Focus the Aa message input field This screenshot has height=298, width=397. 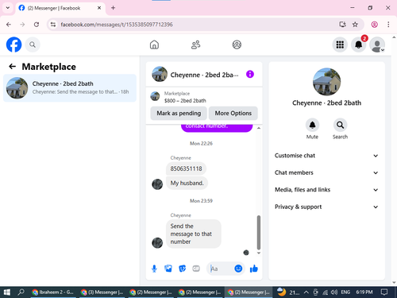tap(222, 269)
